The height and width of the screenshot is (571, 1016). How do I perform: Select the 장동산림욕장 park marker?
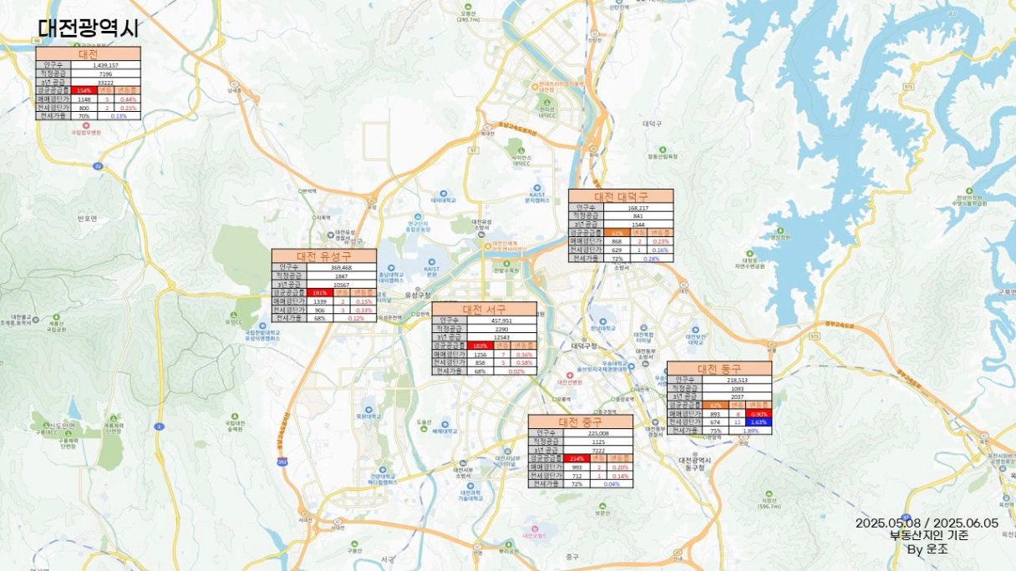(x=663, y=148)
